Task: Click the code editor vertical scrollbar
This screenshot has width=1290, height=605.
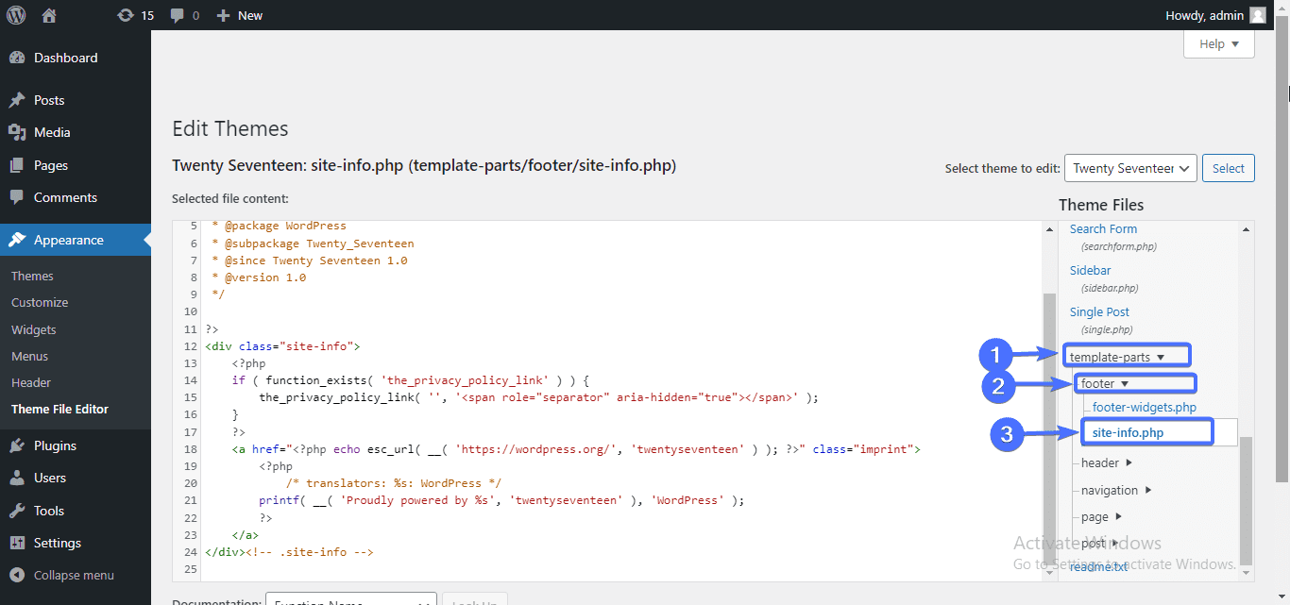Action: (1049, 428)
